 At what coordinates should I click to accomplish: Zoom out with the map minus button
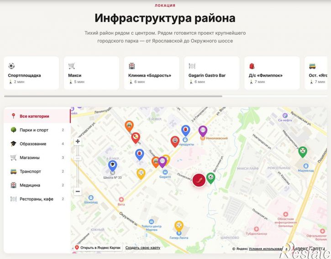[x=78, y=191]
